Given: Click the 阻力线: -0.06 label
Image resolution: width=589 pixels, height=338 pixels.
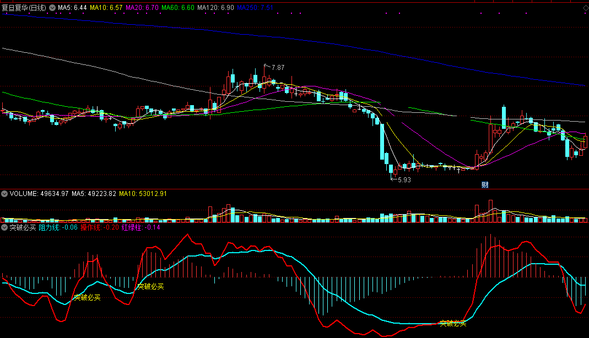Looking at the screenshot, I should (x=58, y=227).
